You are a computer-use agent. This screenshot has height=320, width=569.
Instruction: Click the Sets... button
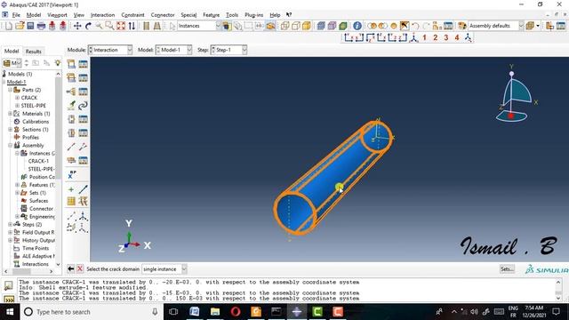pos(507,269)
